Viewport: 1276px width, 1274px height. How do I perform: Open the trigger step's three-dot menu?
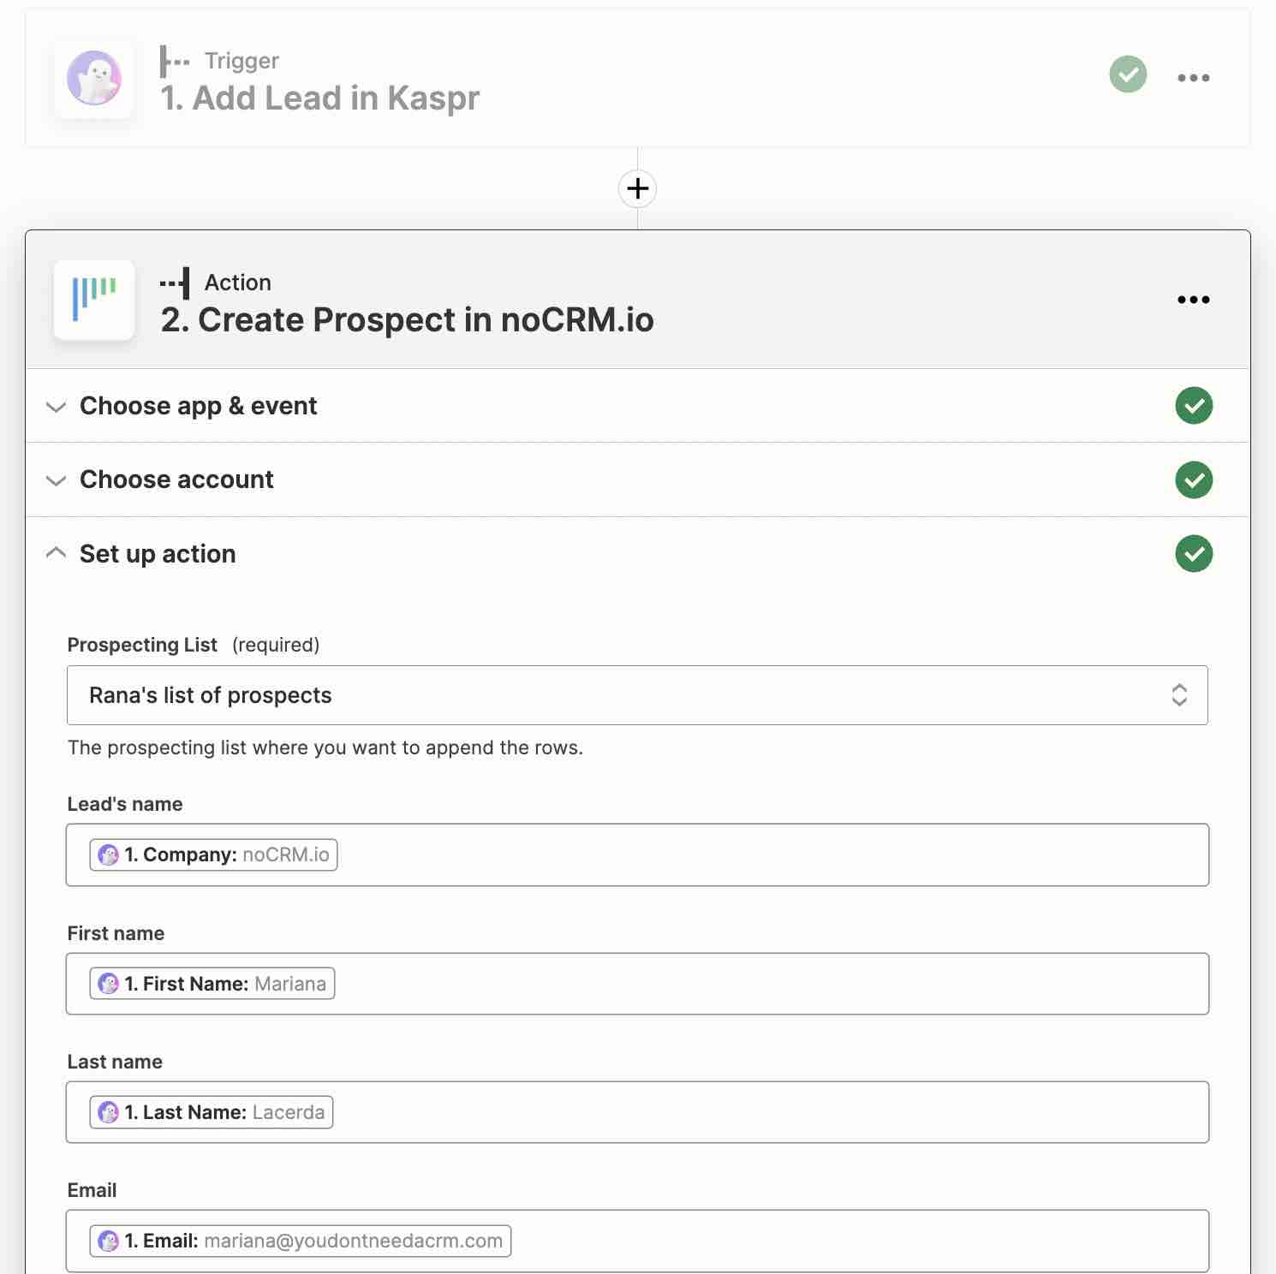1193,77
